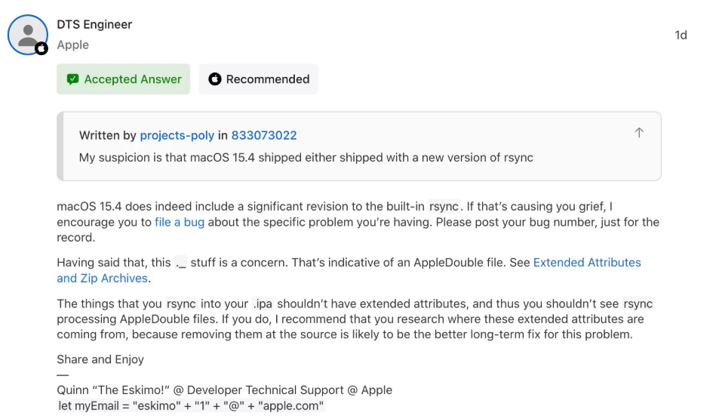Follow the 'file a bug' link
Image resolution: width=716 pixels, height=419 pixels.
tap(180, 222)
